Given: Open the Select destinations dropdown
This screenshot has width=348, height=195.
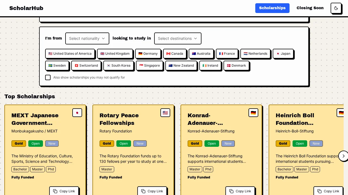Looking at the screenshot, I should [x=178, y=38].
